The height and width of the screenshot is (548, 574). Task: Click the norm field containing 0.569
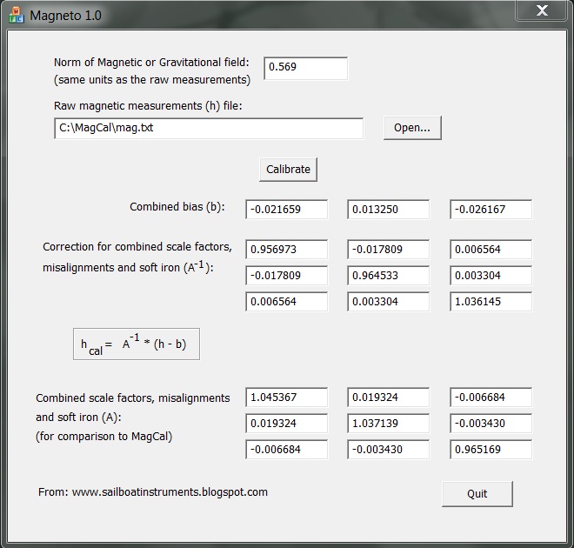coord(305,68)
